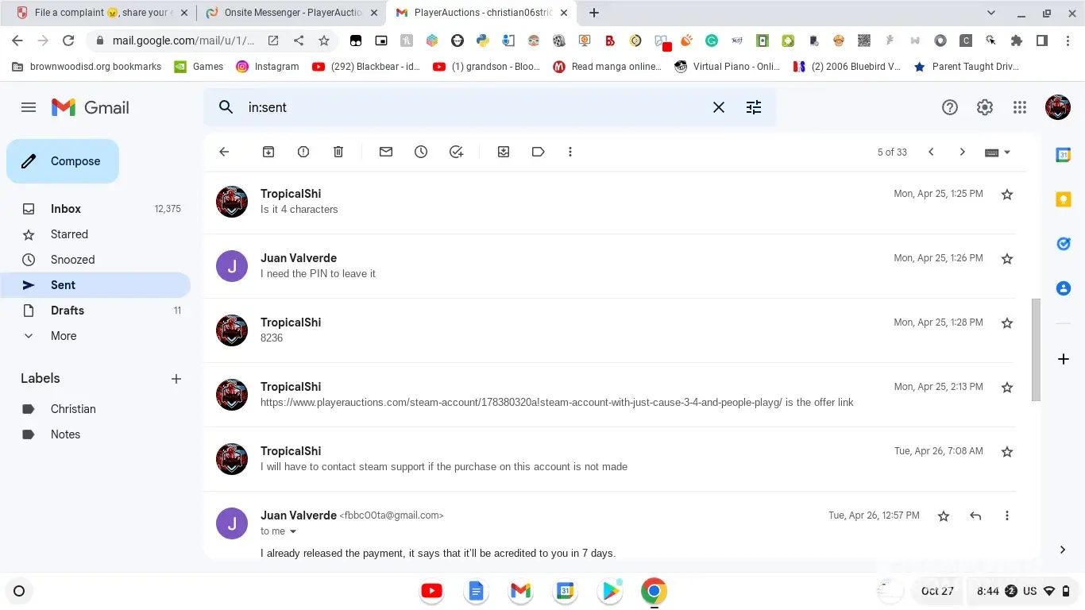Open the Virtual Piano bookmark
This screenshot has width=1085, height=610.
[728, 67]
